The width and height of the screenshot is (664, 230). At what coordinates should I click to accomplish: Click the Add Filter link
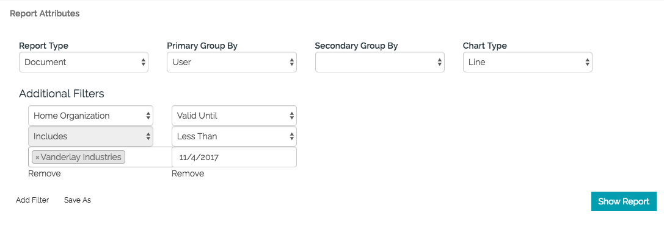click(x=32, y=200)
